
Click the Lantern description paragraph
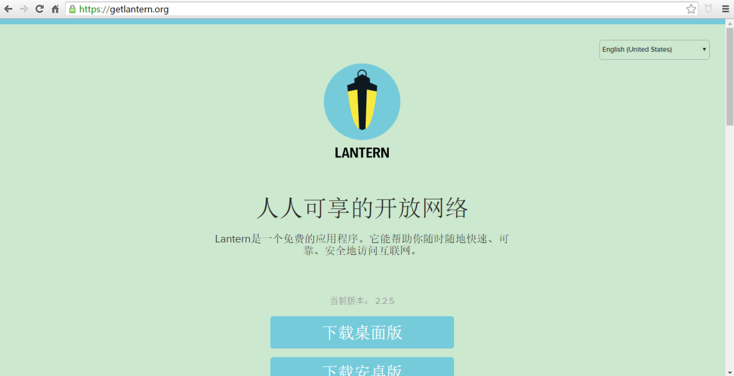pos(362,245)
